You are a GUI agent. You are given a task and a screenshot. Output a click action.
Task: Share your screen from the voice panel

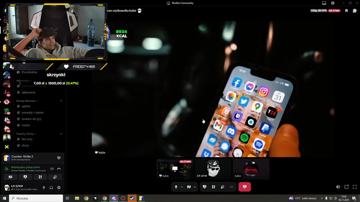pyautogui.click(x=25, y=177)
